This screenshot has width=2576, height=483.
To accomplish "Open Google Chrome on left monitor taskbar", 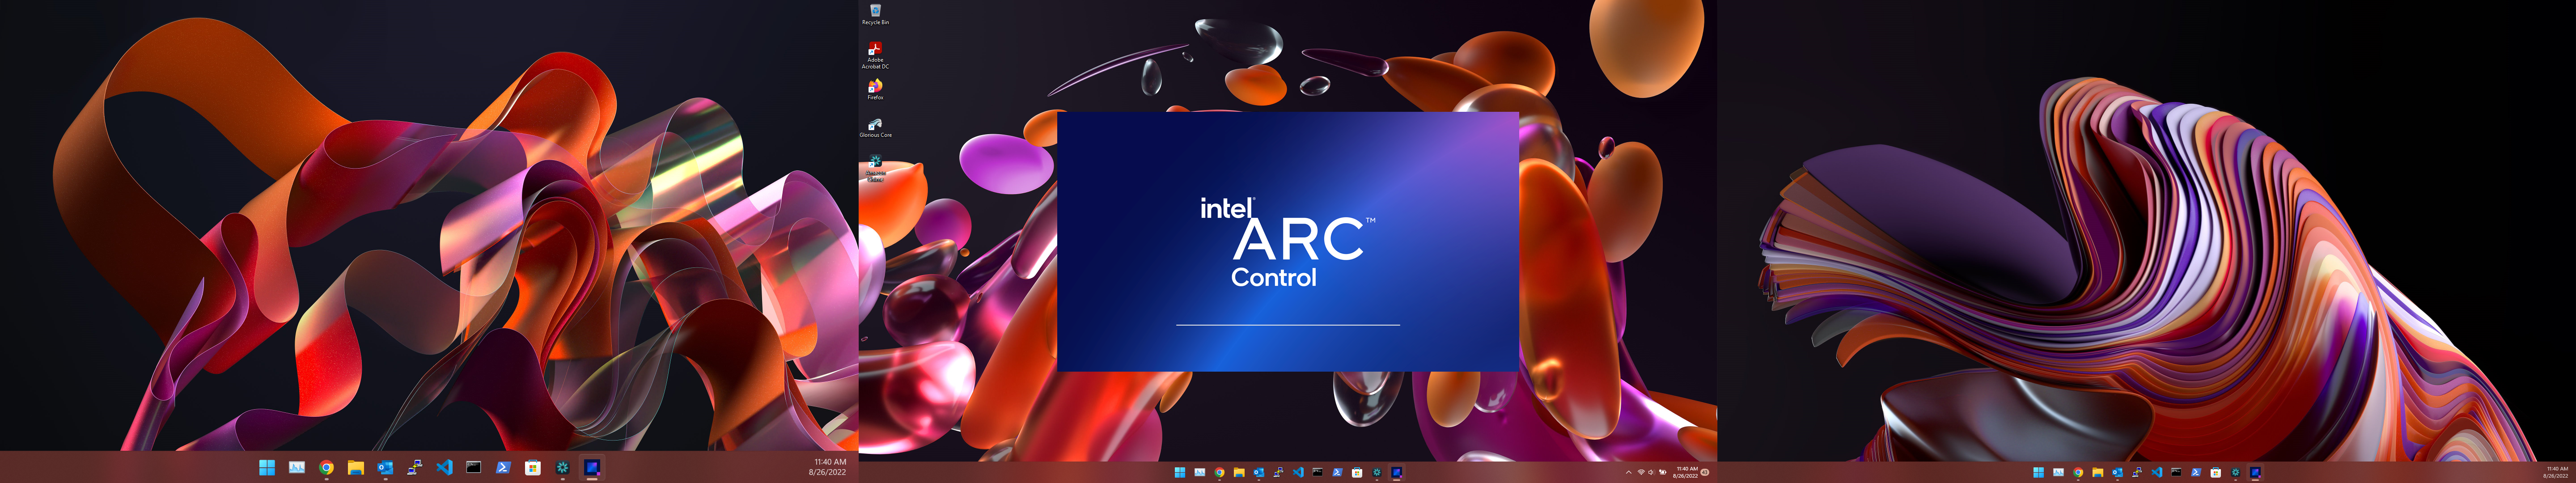I will point(326,467).
